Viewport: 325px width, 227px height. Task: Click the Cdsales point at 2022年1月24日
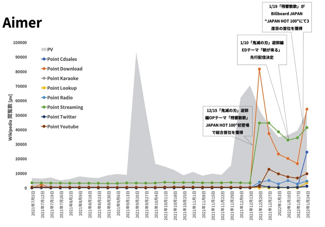click(307, 152)
